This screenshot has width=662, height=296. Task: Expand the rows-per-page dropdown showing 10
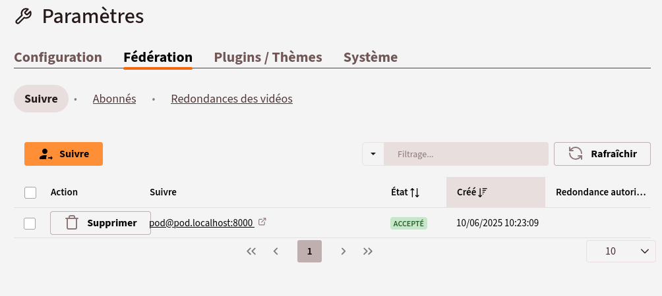click(620, 251)
